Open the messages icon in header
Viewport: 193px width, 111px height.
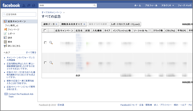[x=29, y=6]
